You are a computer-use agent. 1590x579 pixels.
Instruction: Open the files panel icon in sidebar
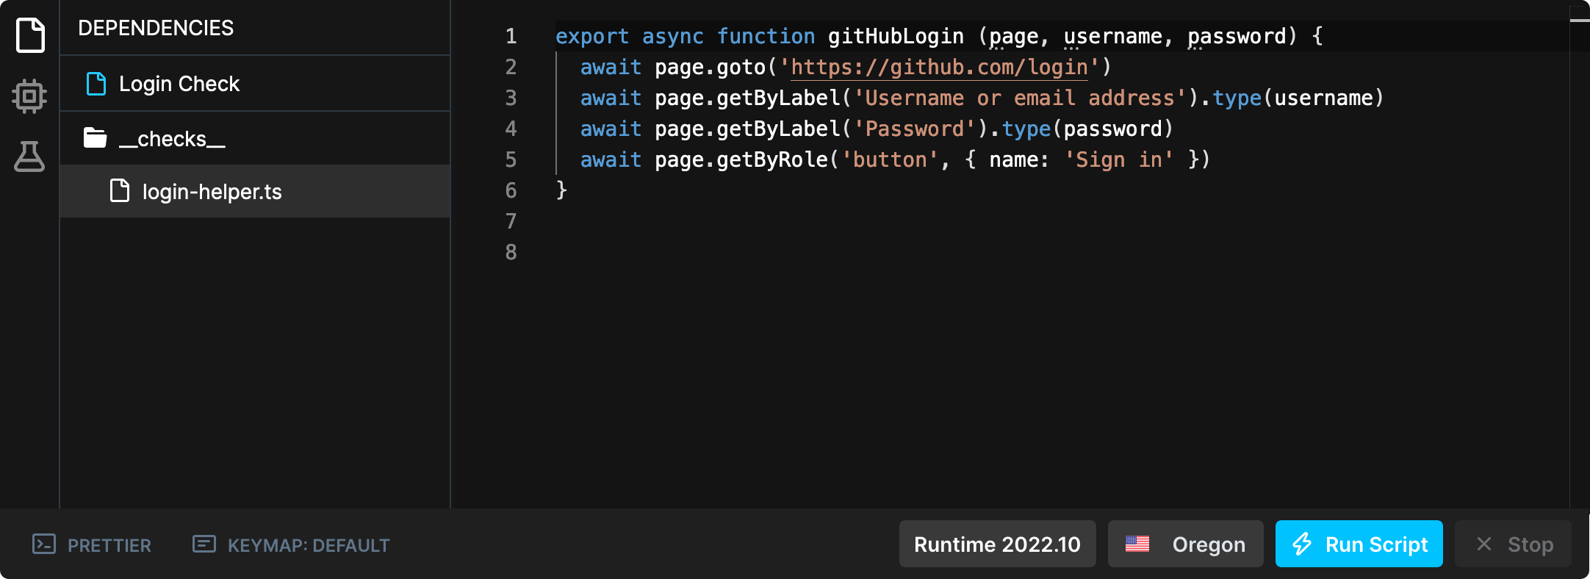point(30,35)
